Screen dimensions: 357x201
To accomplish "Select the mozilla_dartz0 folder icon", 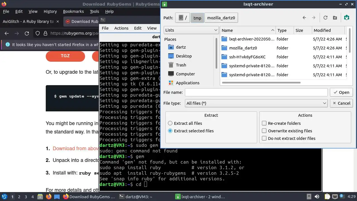I will click(x=224, y=48).
